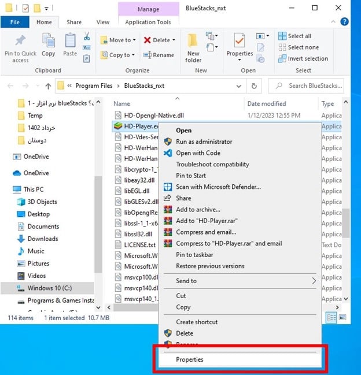Image resolution: width=361 pixels, height=375 pixels.
Task: Customize Quick Access Toolbar dropdown
Action: point(46,9)
